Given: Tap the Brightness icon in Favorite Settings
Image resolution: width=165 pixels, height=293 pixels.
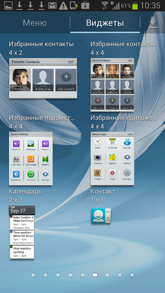Looking at the screenshot, I should [x=16, y=174].
